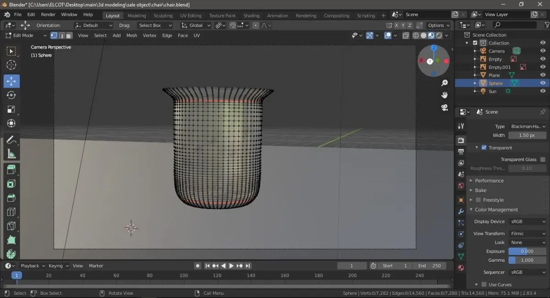Open the Edit Mode dropdown

26,35
